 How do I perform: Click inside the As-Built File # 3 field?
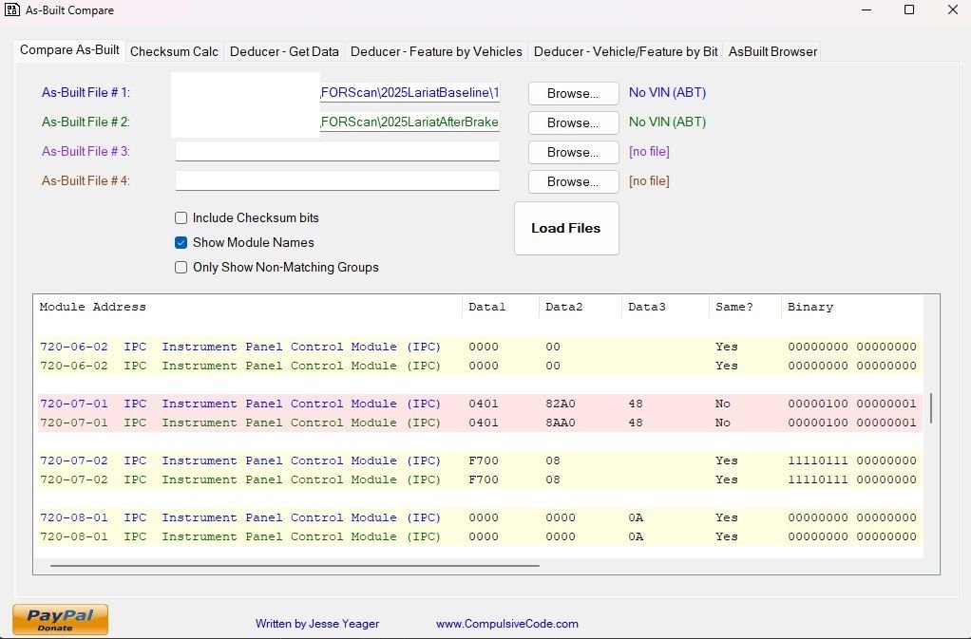337,151
